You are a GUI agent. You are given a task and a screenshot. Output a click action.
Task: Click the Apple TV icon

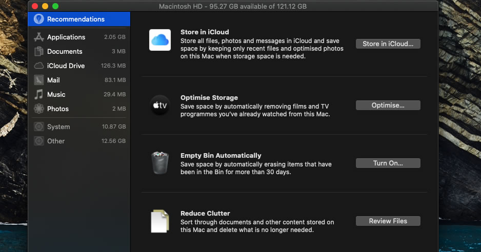pos(160,105)
